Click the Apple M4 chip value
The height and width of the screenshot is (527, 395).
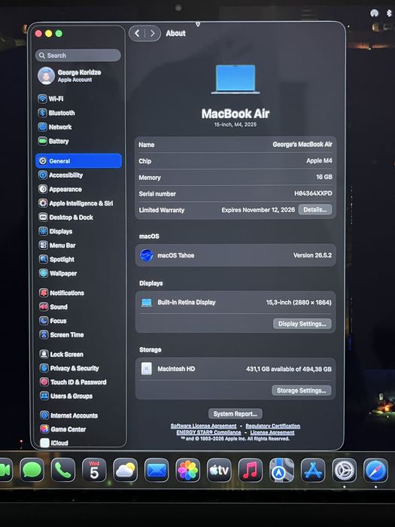319,160
